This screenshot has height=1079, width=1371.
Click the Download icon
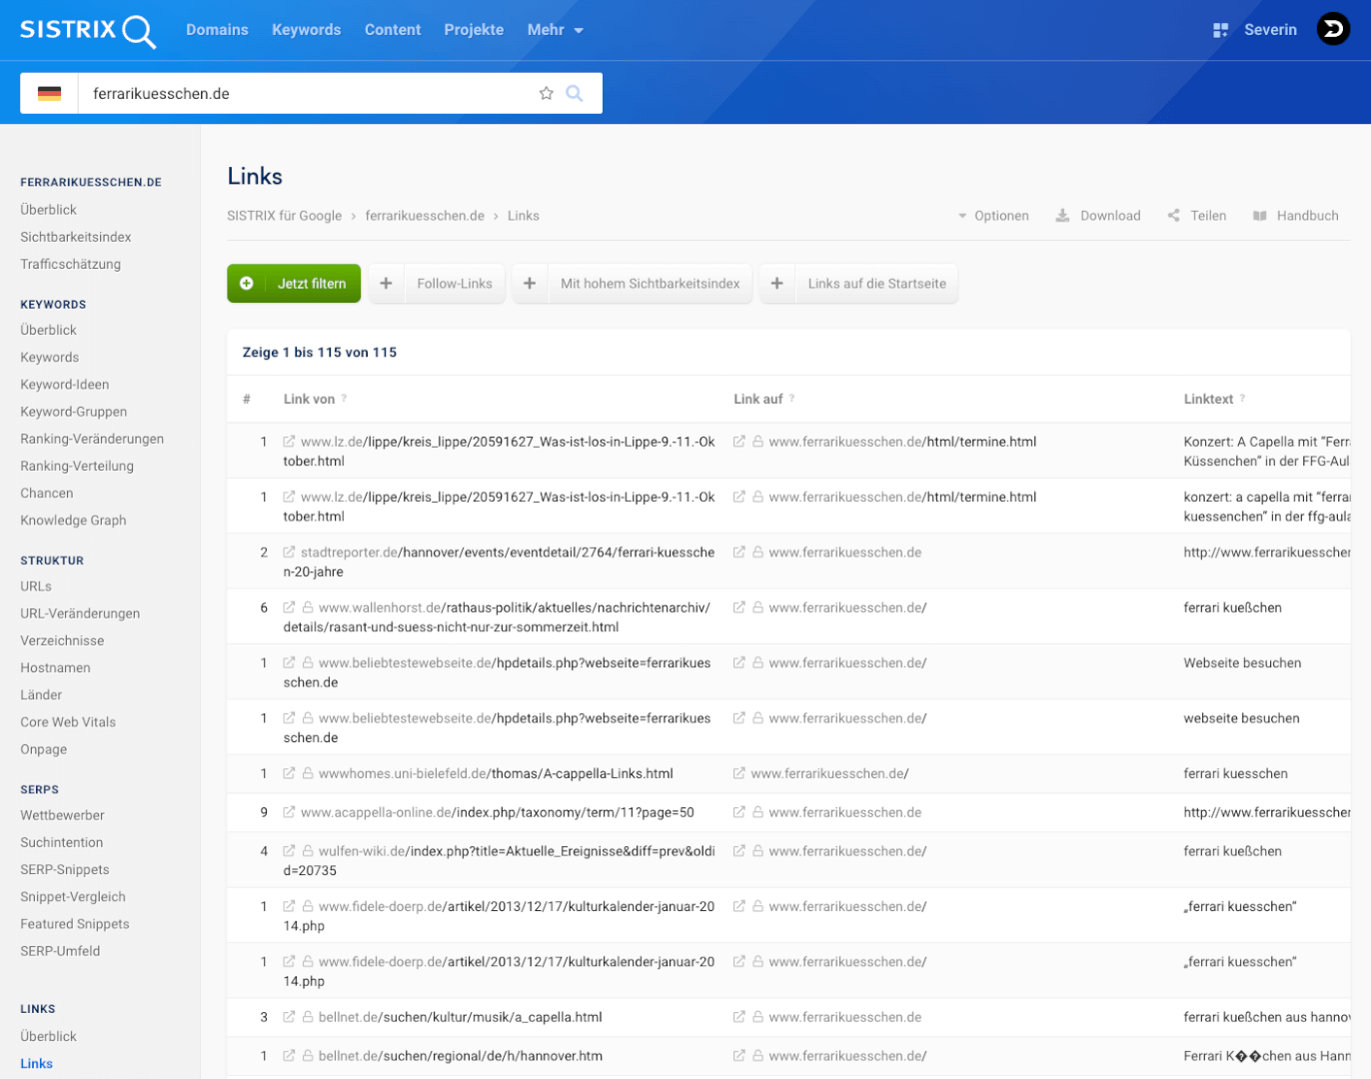(x=1063, y=216)
